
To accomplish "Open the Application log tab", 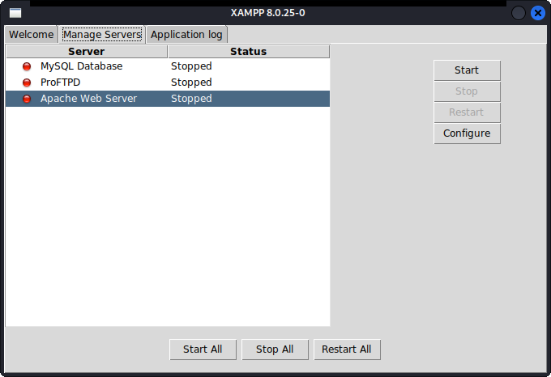I will point(186,34).
